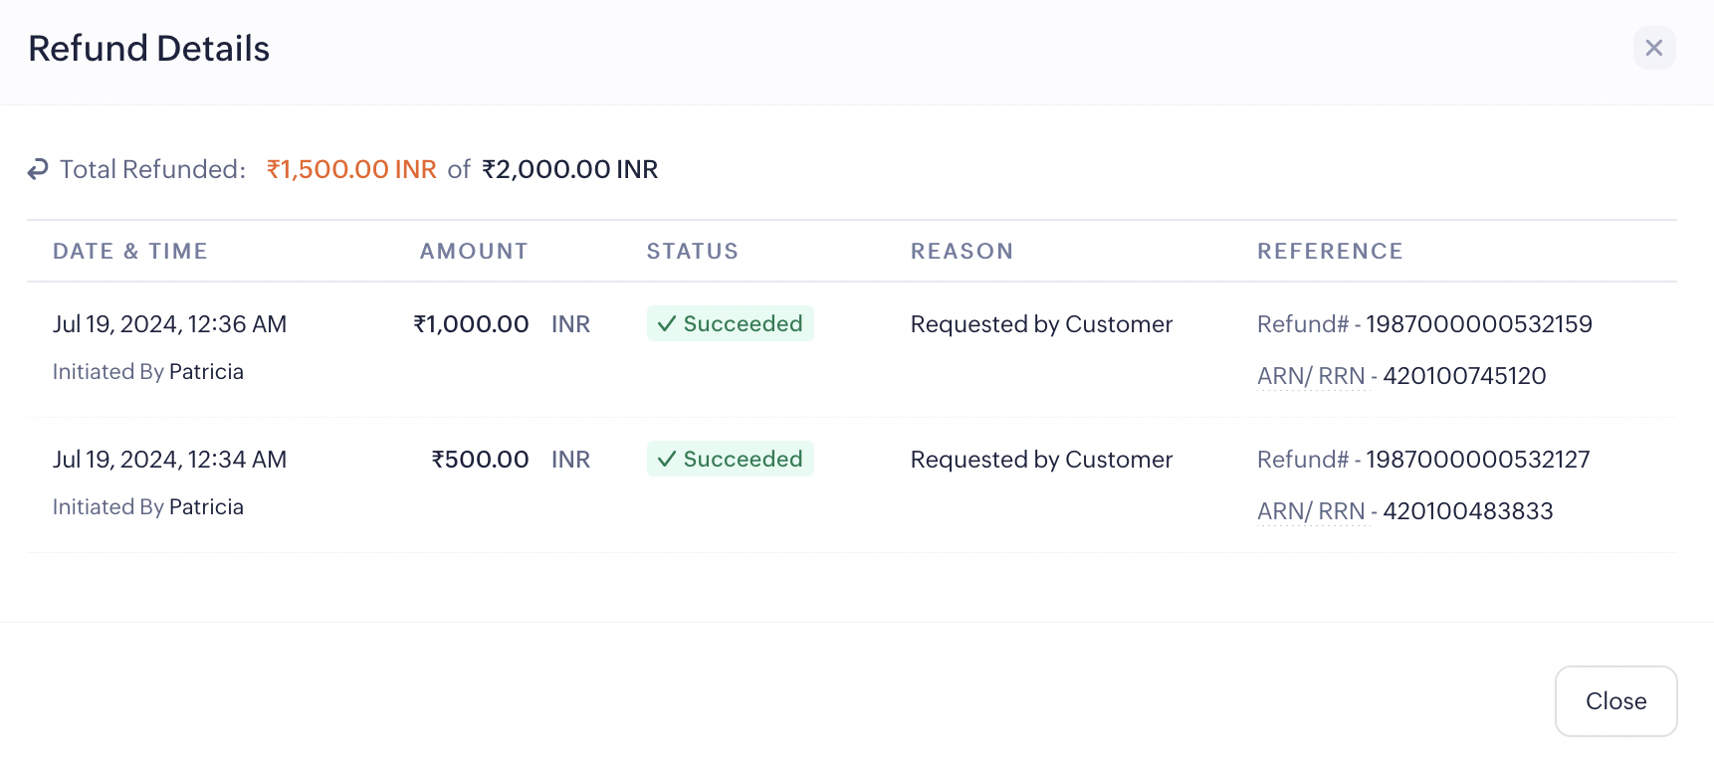The height and width of the screenshot is (762, 1714).
Task: Click the ARN/ RRN label for 420100745120
Action: [1311, 376]
